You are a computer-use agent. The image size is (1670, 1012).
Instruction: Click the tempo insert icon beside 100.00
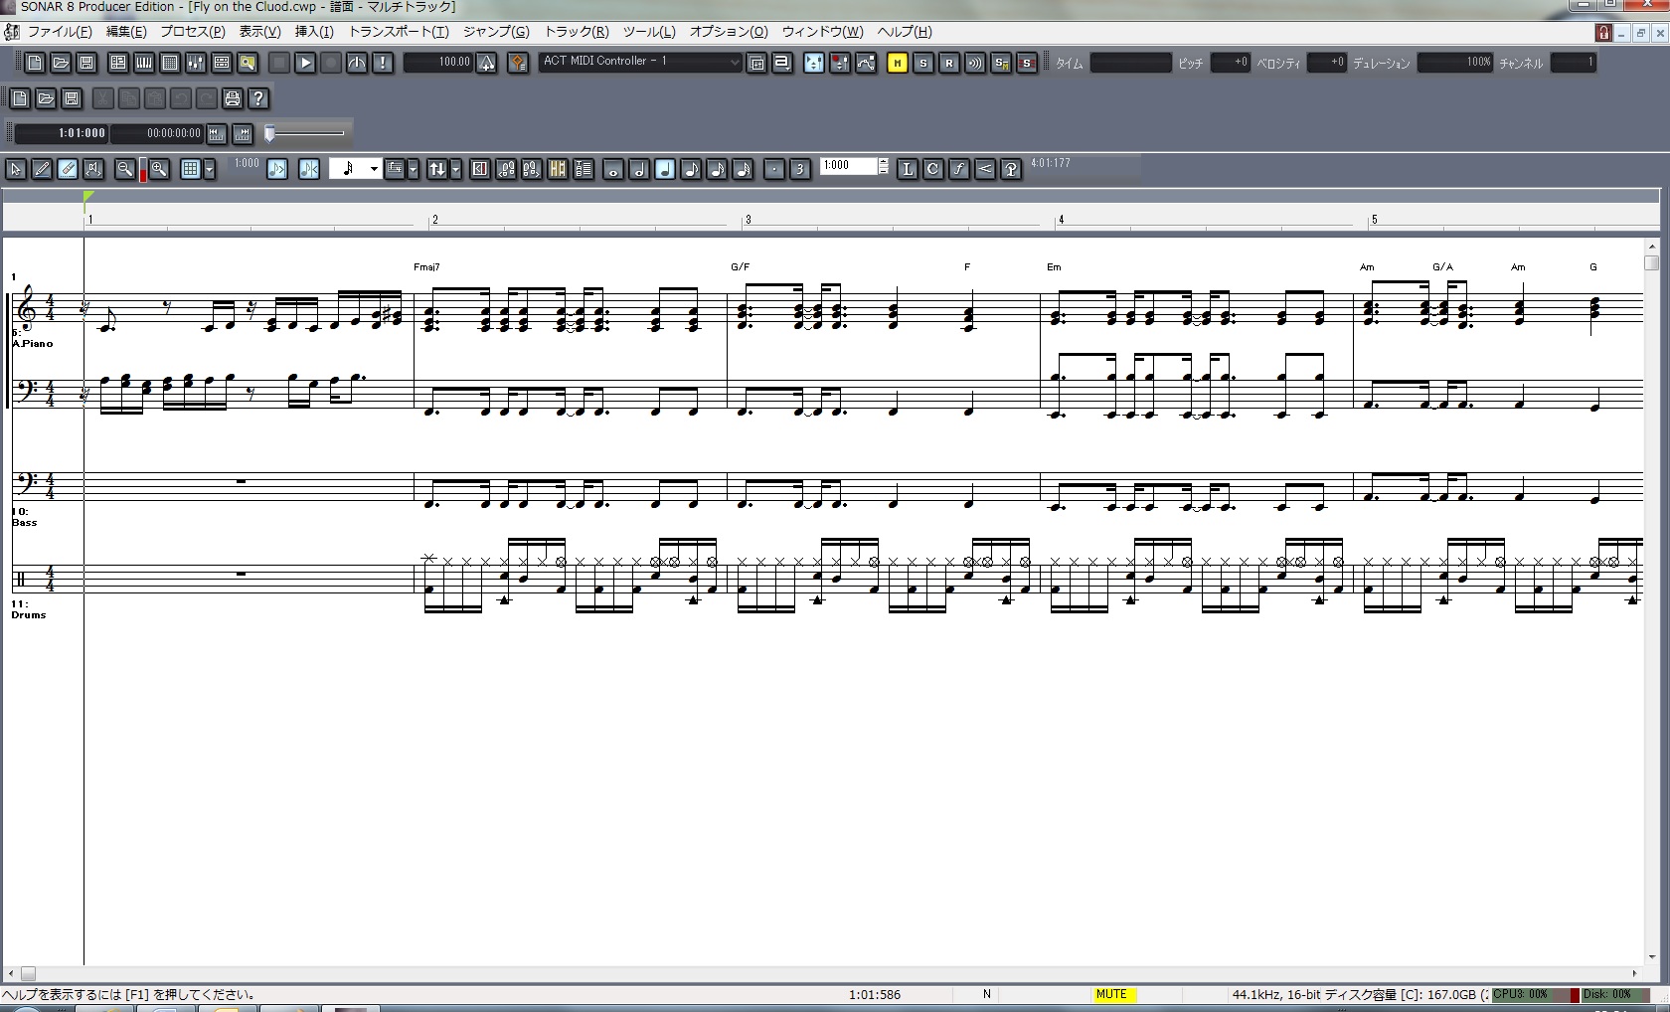(x=486, y=63)
